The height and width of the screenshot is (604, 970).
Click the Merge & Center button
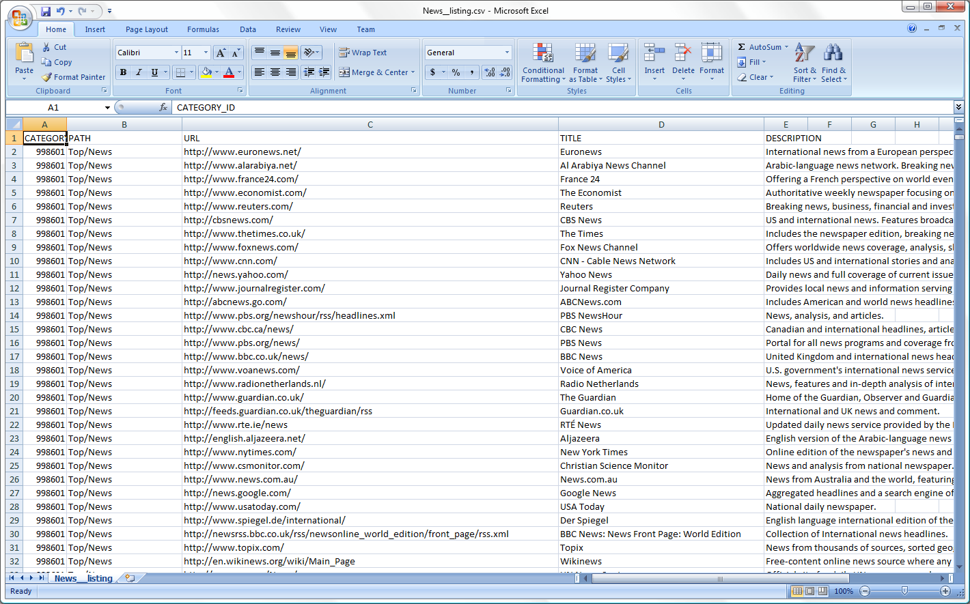point(373,72)
